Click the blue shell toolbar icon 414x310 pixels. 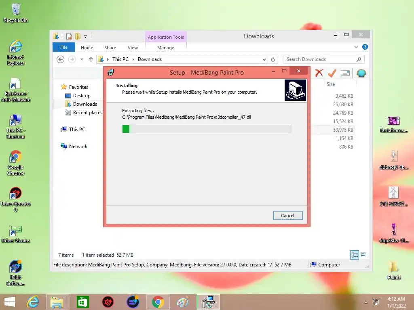361,73
